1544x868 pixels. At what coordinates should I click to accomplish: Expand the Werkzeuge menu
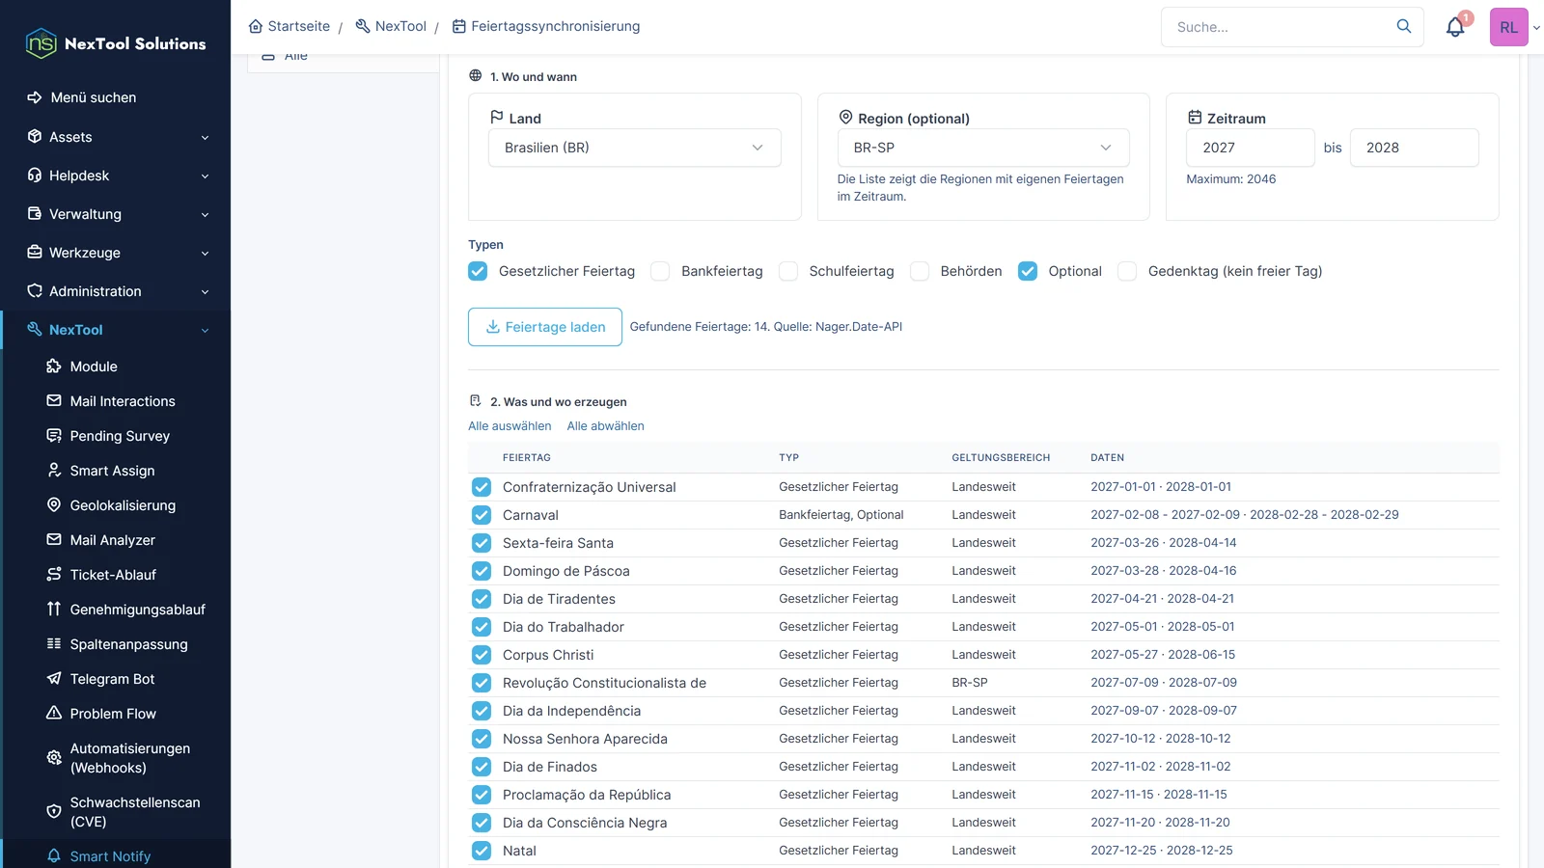coord(116,253)
